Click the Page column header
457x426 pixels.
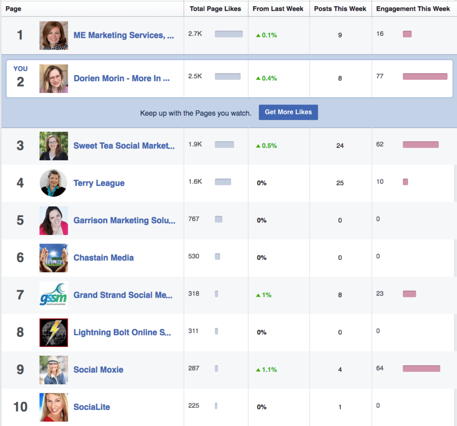click(x=13, y=9)
